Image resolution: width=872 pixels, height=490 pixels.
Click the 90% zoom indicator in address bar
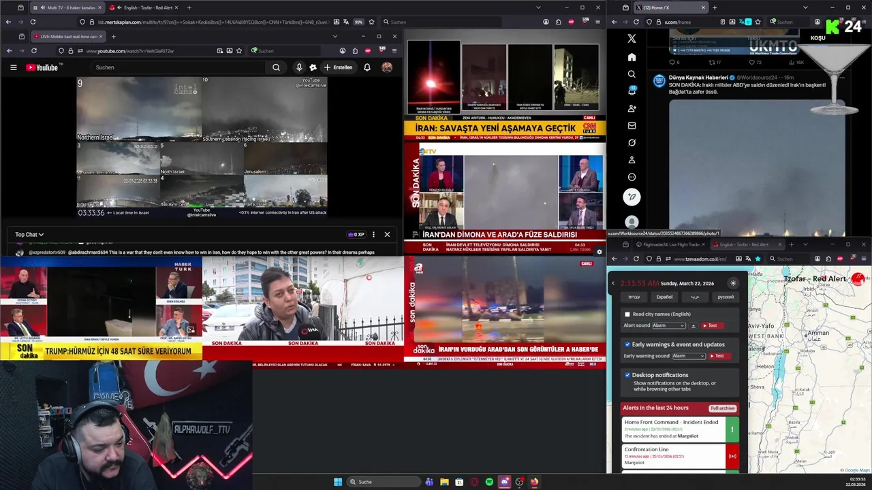tap(358, 22)
